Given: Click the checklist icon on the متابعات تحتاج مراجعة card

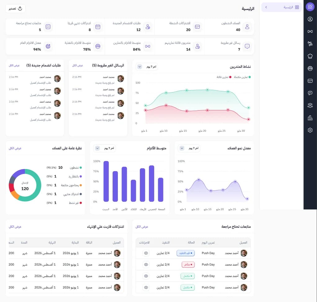Looking at the screenshot, I should point(48,27).
